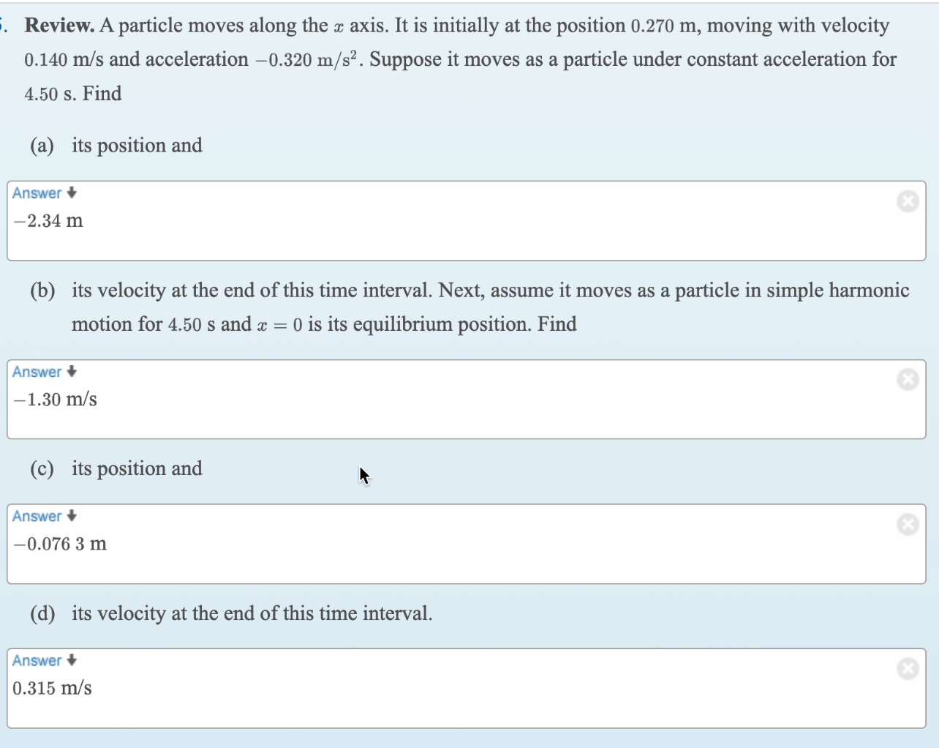The width and height of the screenshot is (939, 748).
Task: Select the answer text −1.30 m/s
Action: coord(54,399)
